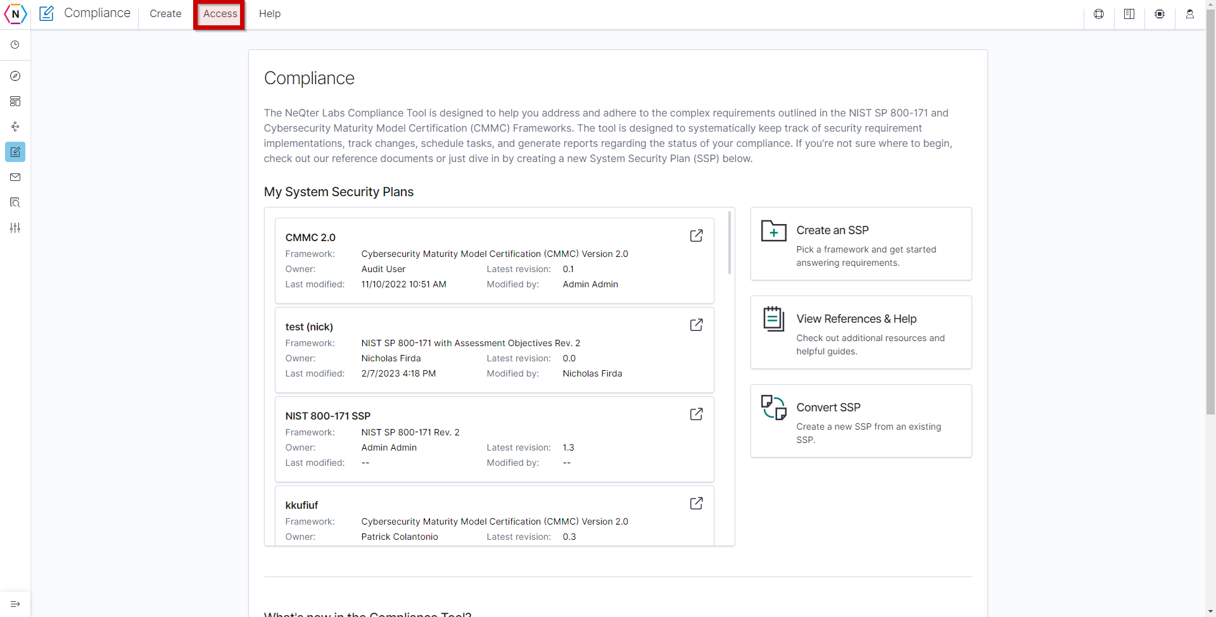The height and width of the screenshot is (617, 1216).
Task: Open the user profile icon in header
Action: (x=1190, y=14)
